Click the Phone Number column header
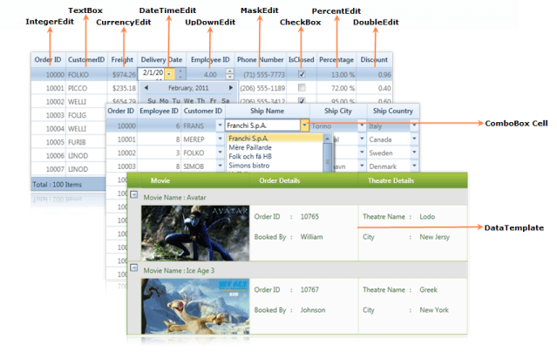The width and height of the screenshot is (557, 359). coord(261,59)
